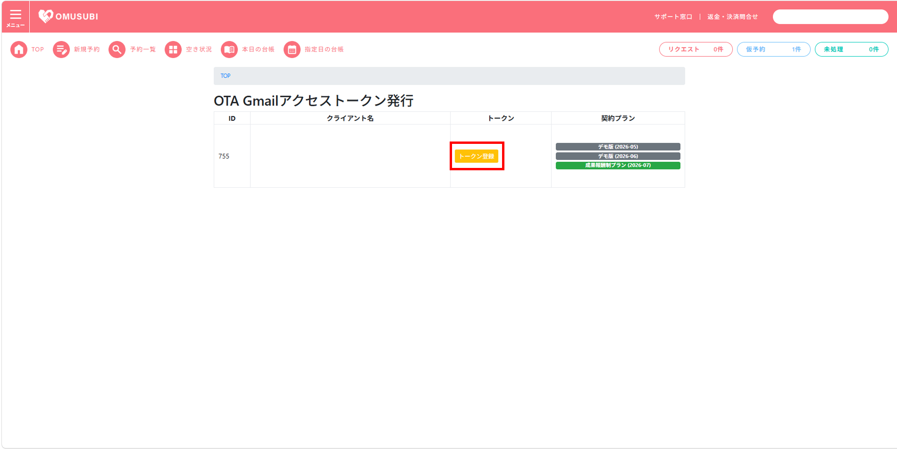This screenshot has height=450, width=897.
Task: Click the OMUSUBI logo
Action: [x=68, y=17]
